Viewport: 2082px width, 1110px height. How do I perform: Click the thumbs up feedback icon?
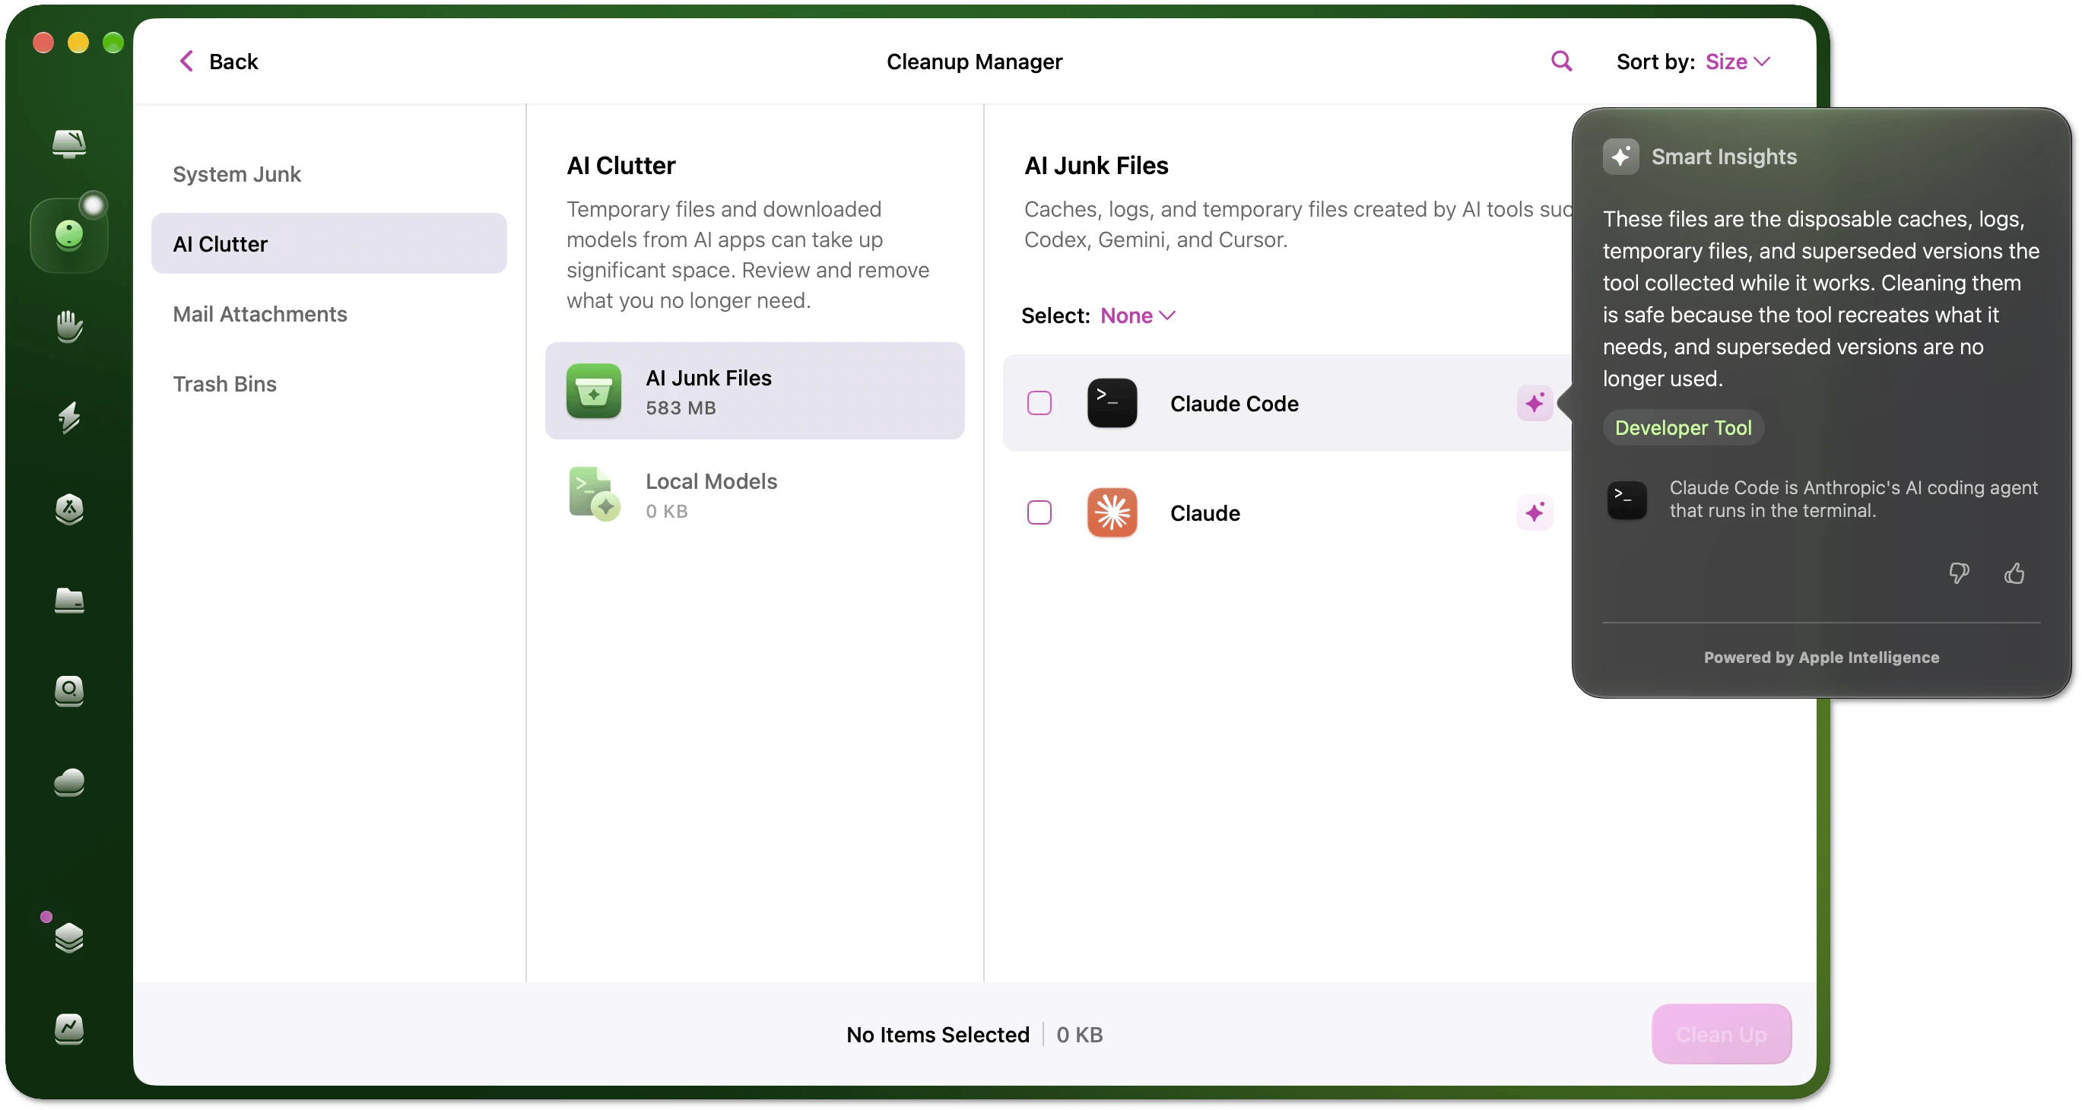[2014, 572]
